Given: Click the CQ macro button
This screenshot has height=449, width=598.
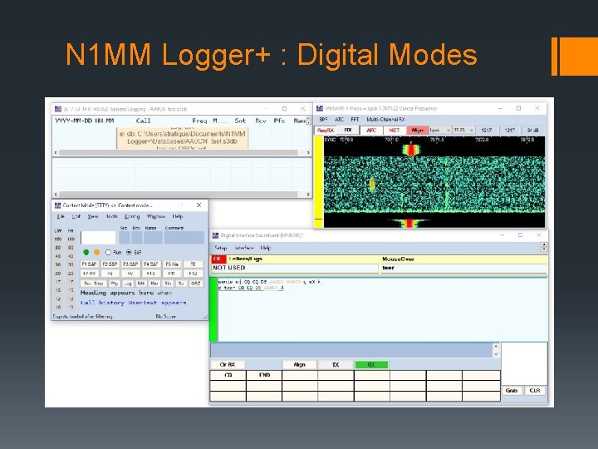Looking at the screenshot, I should click(228, 375).
